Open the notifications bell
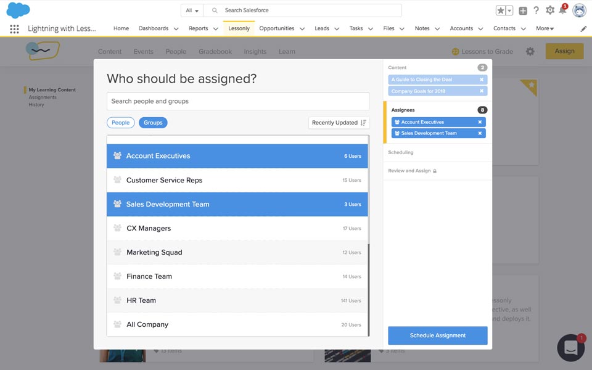This screenshot has width=592, height=370. click(x=562, y=10)
